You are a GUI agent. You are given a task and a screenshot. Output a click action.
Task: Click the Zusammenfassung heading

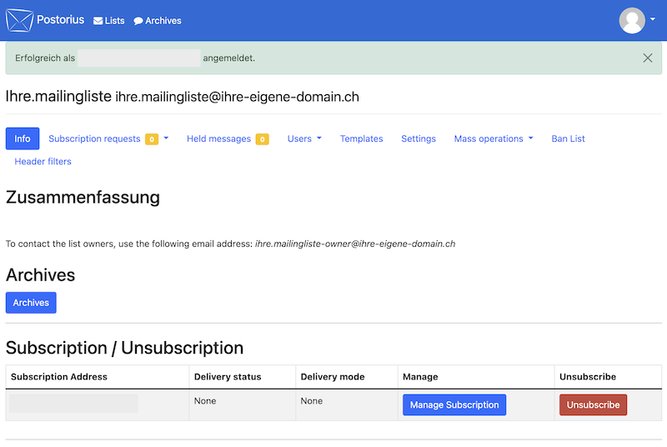tap(83, 198)
